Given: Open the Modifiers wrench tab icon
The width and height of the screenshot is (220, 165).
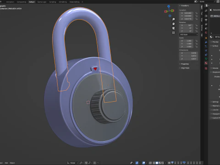Looking at the screenshot, I should pyautogui.click(x=206, y=42).
